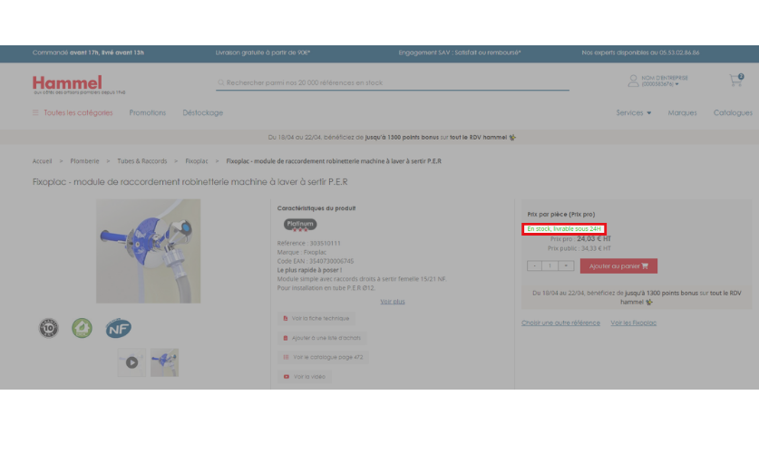Image resolution: width=759 pixels, height=453 pixels.
Task: Open the hamburger icon for all categories
Action: click(x=35, y=112)
